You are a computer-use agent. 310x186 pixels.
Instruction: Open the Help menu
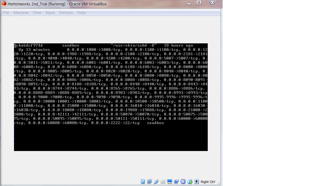point(81,12)
